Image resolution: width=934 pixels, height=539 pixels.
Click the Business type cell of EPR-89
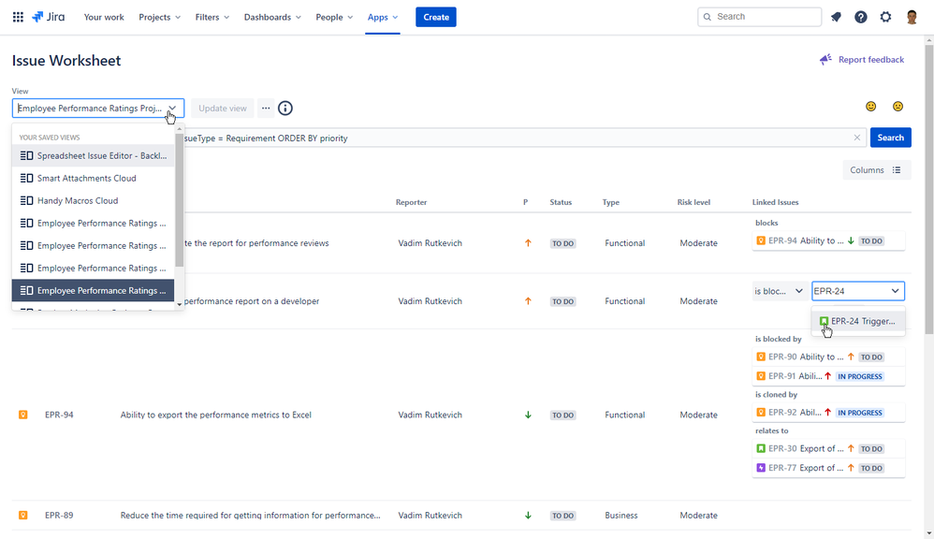(620, 515)
